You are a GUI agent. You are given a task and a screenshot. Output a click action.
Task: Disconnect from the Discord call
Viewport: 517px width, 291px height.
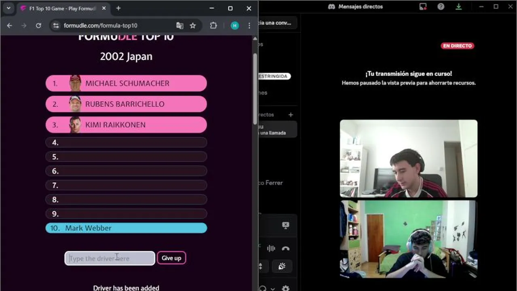[286, 249]
